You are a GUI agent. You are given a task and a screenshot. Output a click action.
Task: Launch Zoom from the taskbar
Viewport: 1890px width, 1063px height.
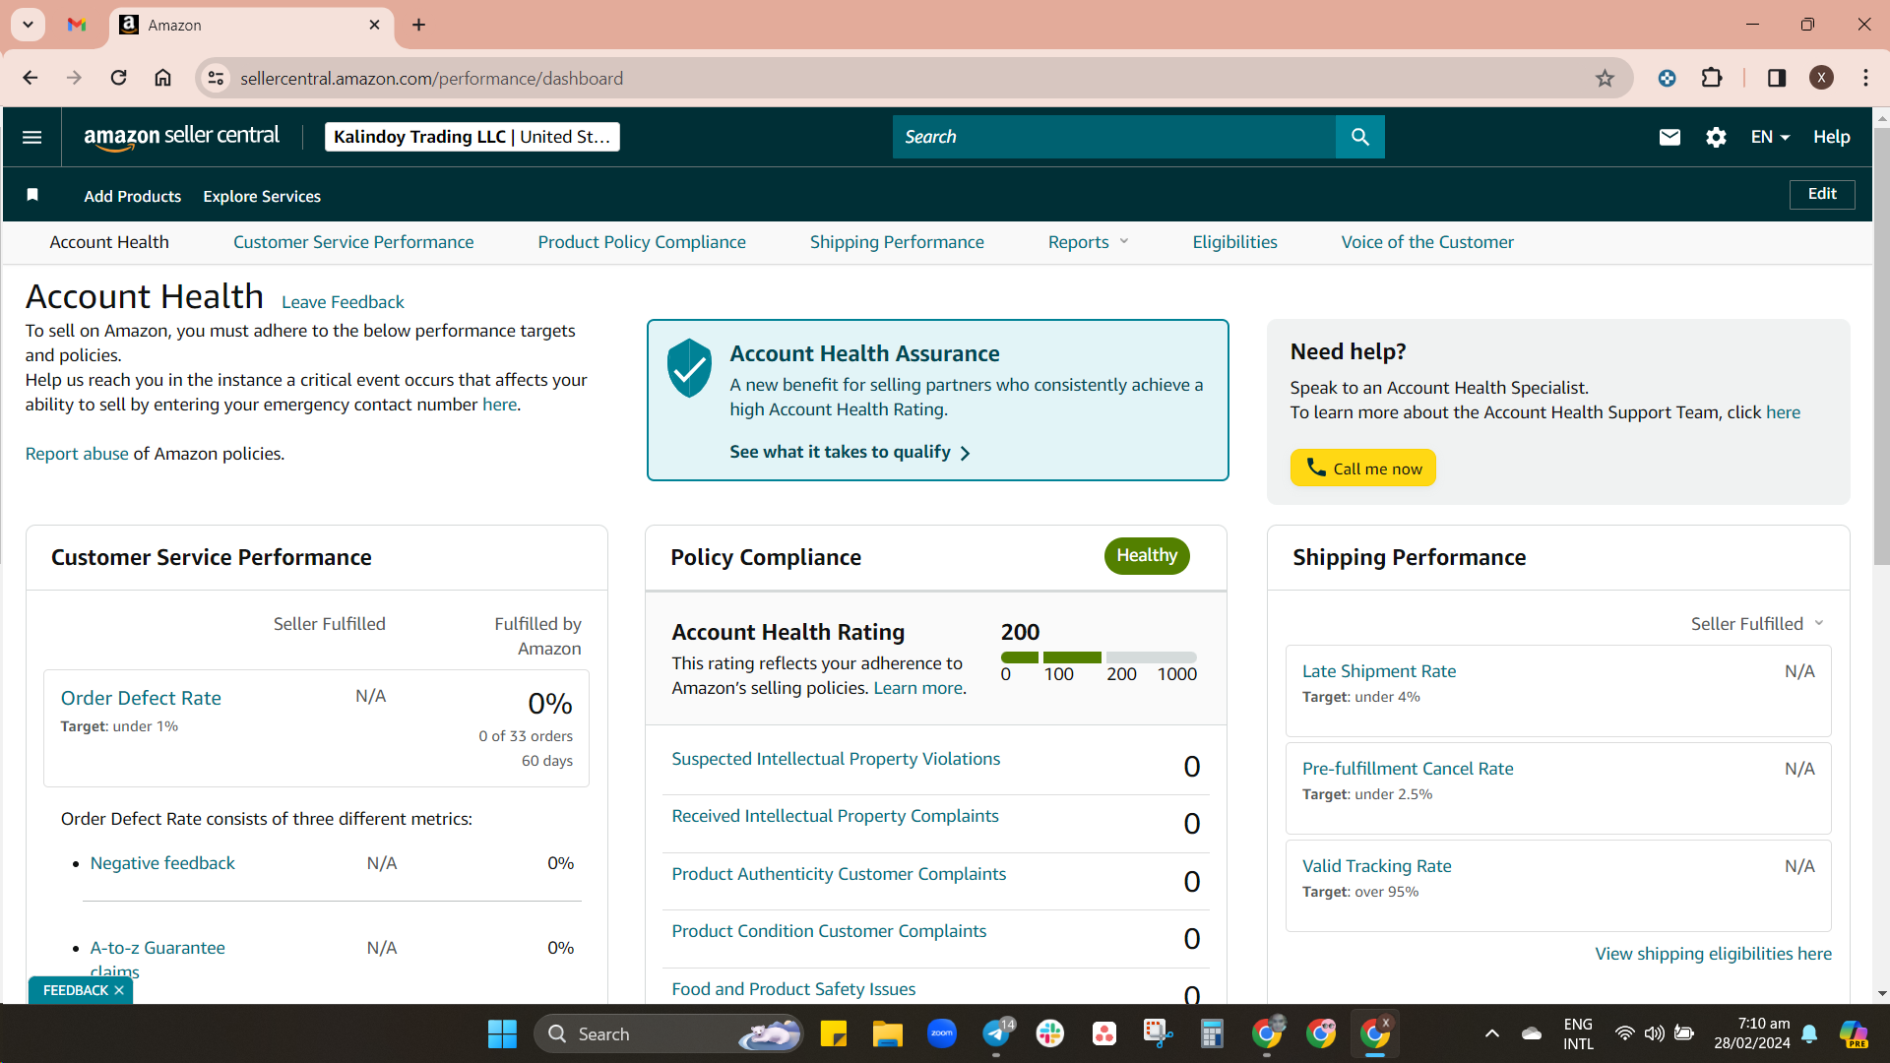pos(942,1033)
